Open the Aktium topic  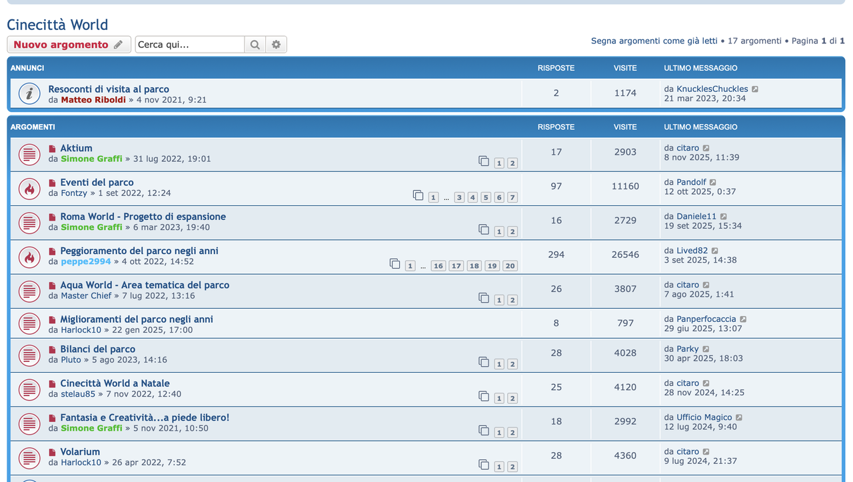point(77,149)
